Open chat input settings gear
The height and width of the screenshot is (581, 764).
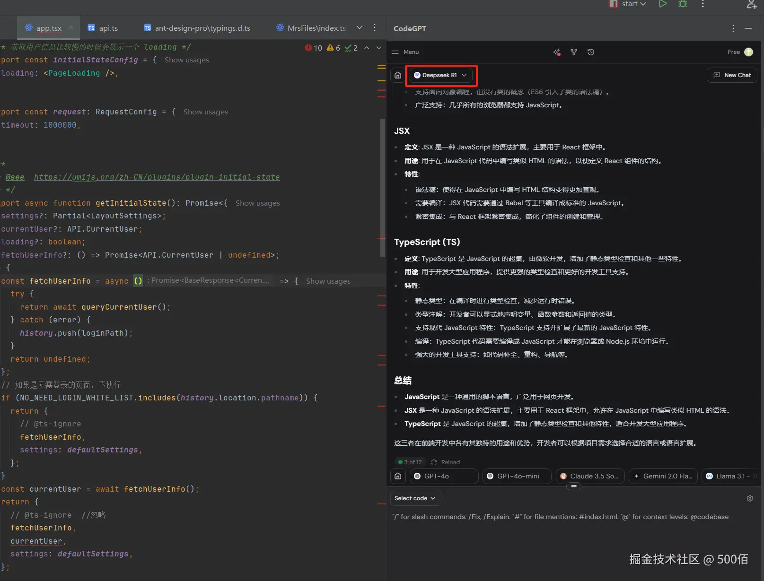(x=750, y=498)
